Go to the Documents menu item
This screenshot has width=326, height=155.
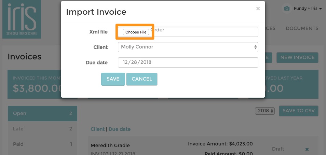point(302,28)
